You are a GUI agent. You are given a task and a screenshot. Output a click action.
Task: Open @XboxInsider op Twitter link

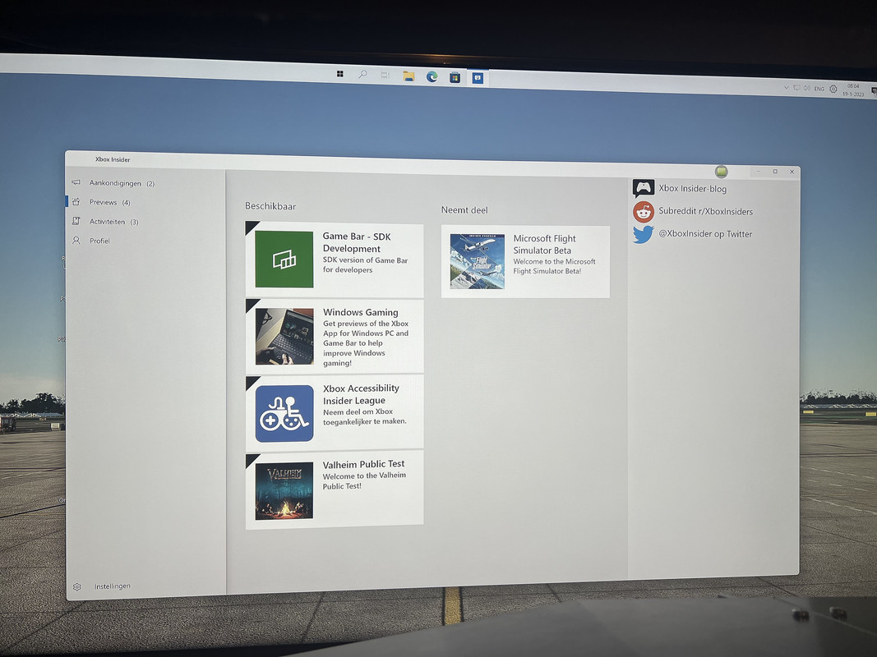704,234
